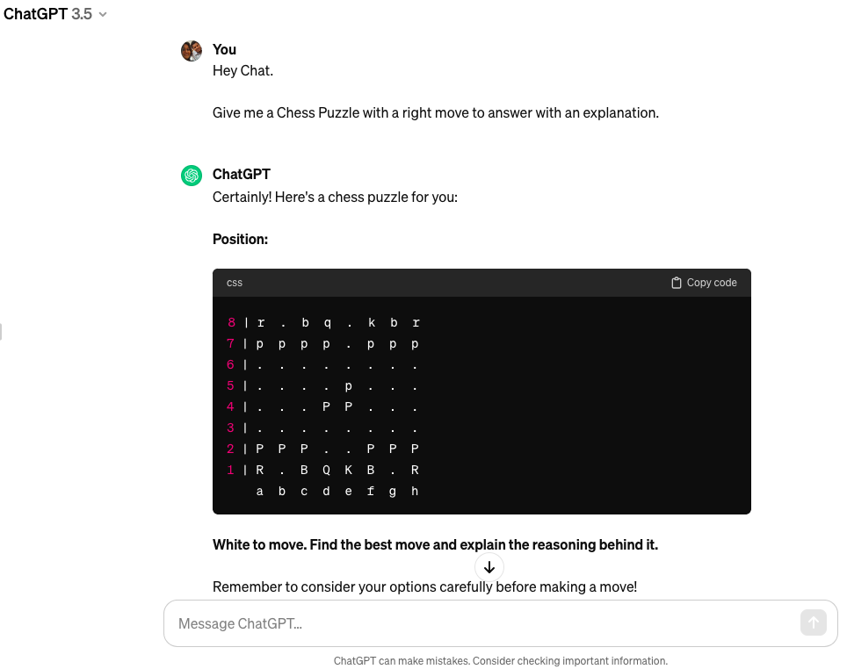Viewport: 847px width, 669px height.
Task: Click the "Remember to consider your options" sentence
Action: click(x=424, y=586)
